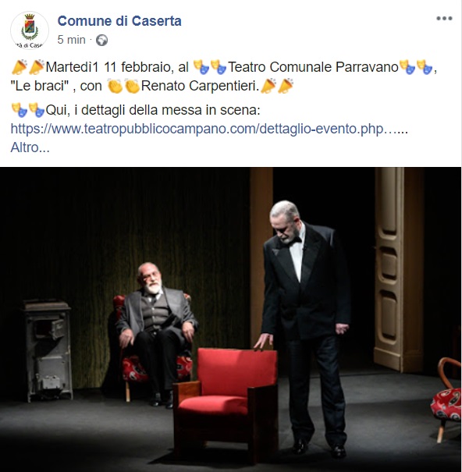Viewport: 462px width, 472px height.
Task: Click the first megaphone emoji before Martedì
Action: 19,67
